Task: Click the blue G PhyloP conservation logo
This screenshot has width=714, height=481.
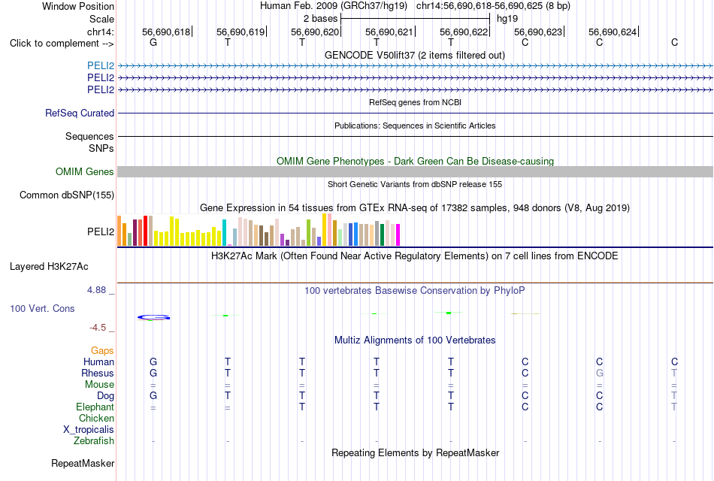Action: click(153, 317)
